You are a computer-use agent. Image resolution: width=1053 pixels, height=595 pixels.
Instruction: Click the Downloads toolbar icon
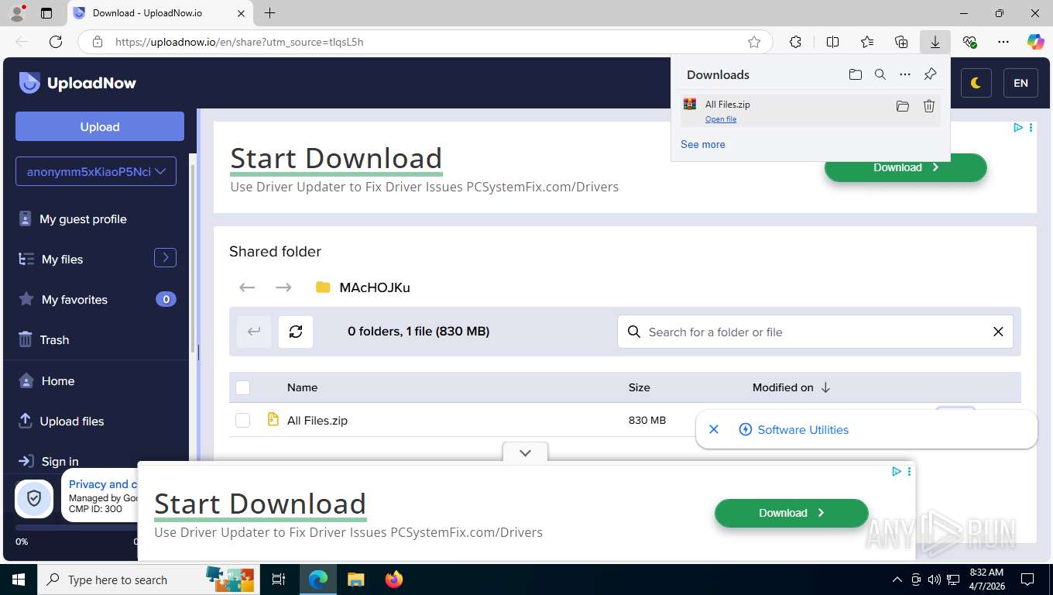[935, 42]
